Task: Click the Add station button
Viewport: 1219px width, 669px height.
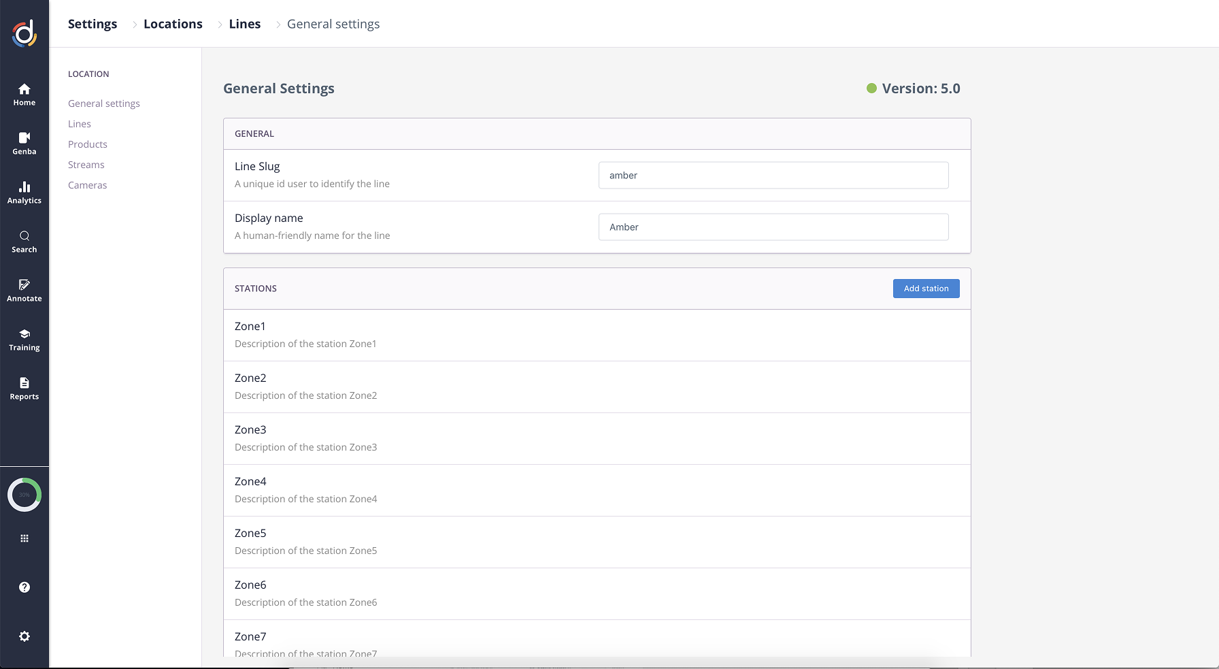Action: click(926, 289)
